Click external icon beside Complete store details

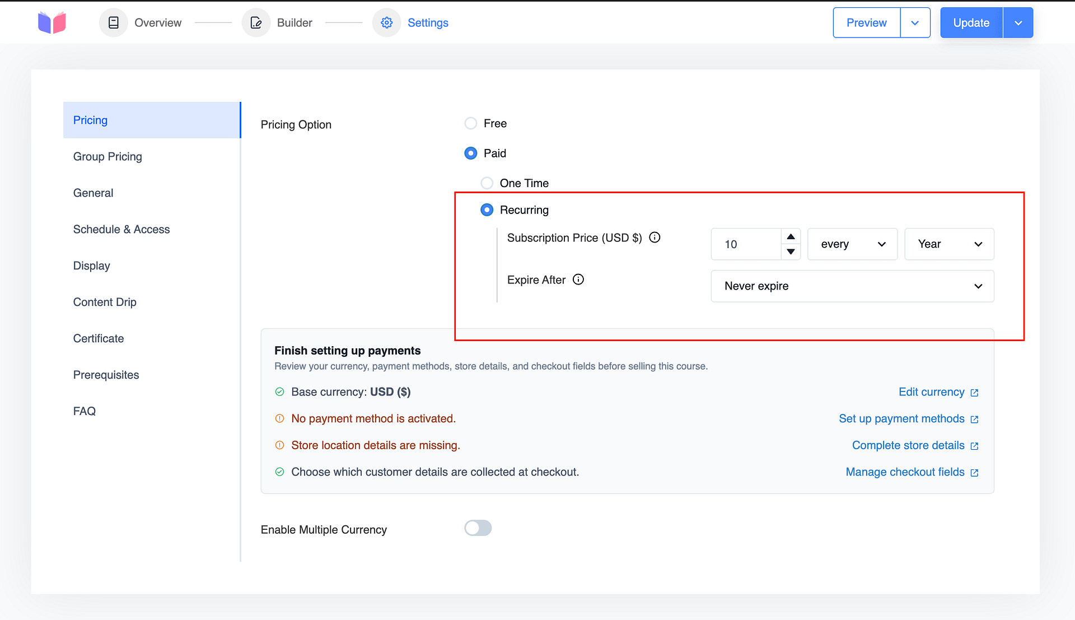[974, 446]
